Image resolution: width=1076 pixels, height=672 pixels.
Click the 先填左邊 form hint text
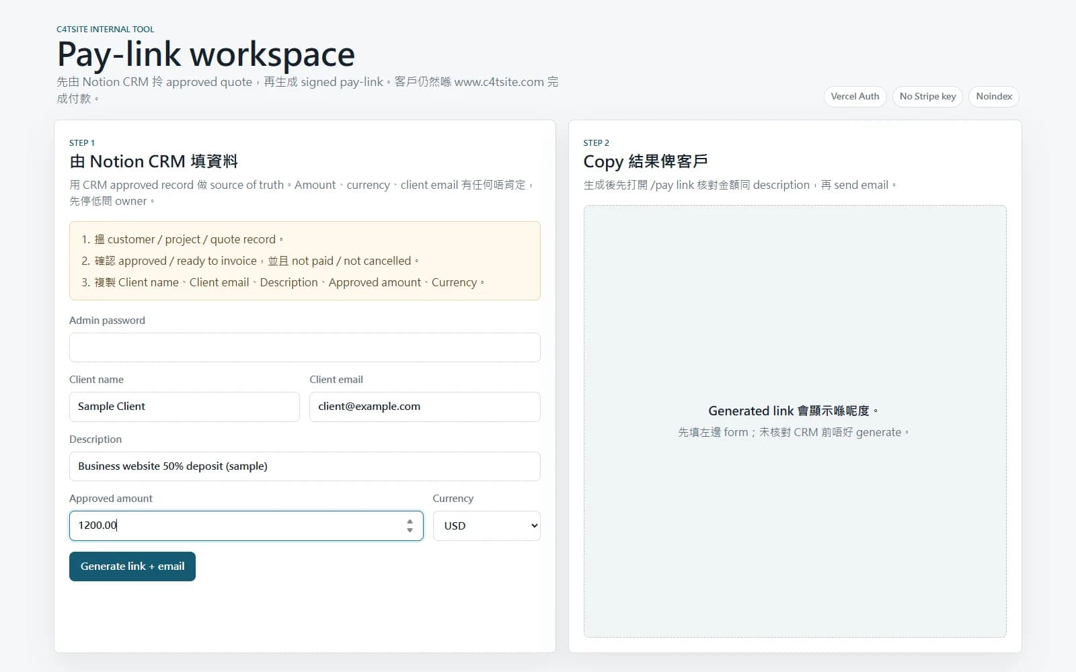coord(794,432)
